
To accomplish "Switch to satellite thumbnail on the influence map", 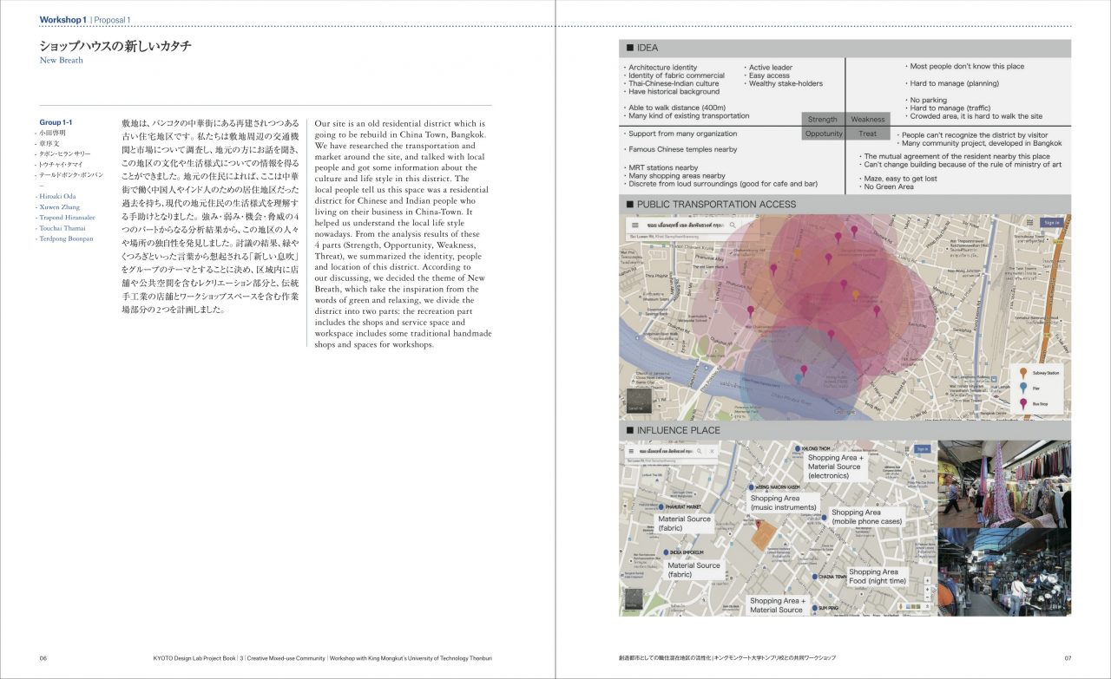I will pyautogui.click(x=634, y=597).
